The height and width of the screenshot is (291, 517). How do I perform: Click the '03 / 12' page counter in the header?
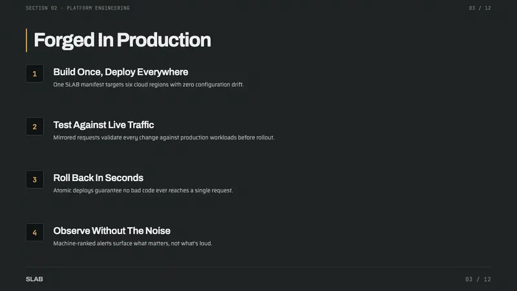pyautogui.click(x=480, y=8)
